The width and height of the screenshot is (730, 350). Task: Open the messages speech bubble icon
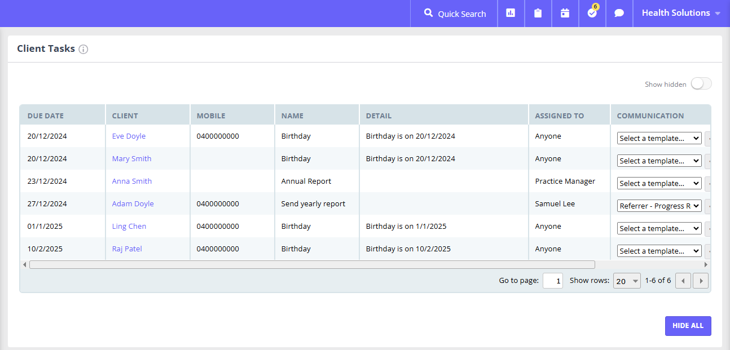click(x=619, y=13)
